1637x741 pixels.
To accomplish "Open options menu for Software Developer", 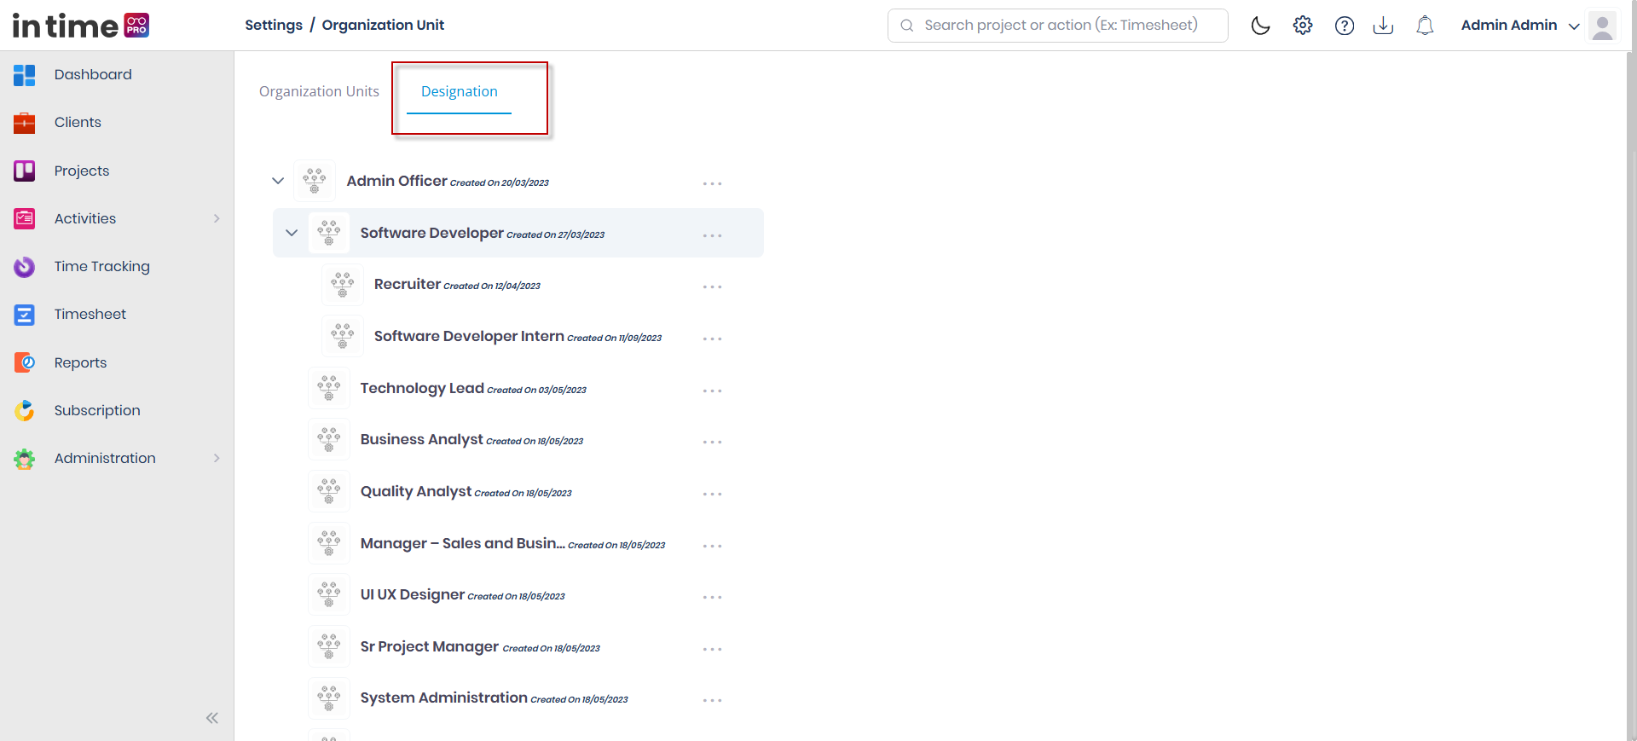I will point(713,235).
